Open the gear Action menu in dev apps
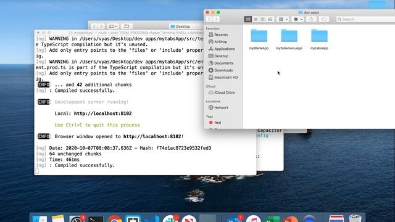This screenshot has width=395, height=222. click(x=297, y=19)
